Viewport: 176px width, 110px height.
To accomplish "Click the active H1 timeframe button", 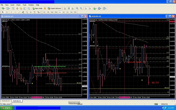I will click(x=60, y=12).
